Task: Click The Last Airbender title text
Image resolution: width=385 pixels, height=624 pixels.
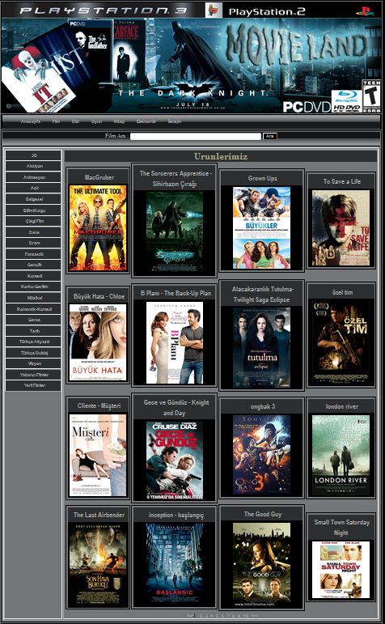Action: pos(99,515)
